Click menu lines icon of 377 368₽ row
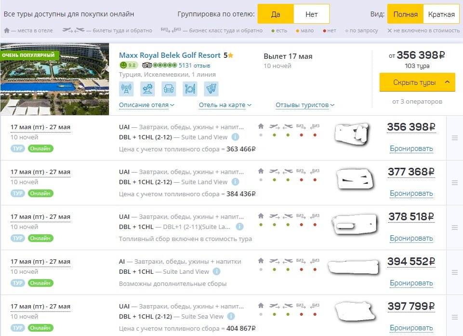Screen dimensions: 463x336 [454, 183]
